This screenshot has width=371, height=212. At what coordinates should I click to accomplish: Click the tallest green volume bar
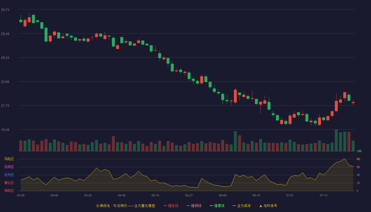[336, 140]
